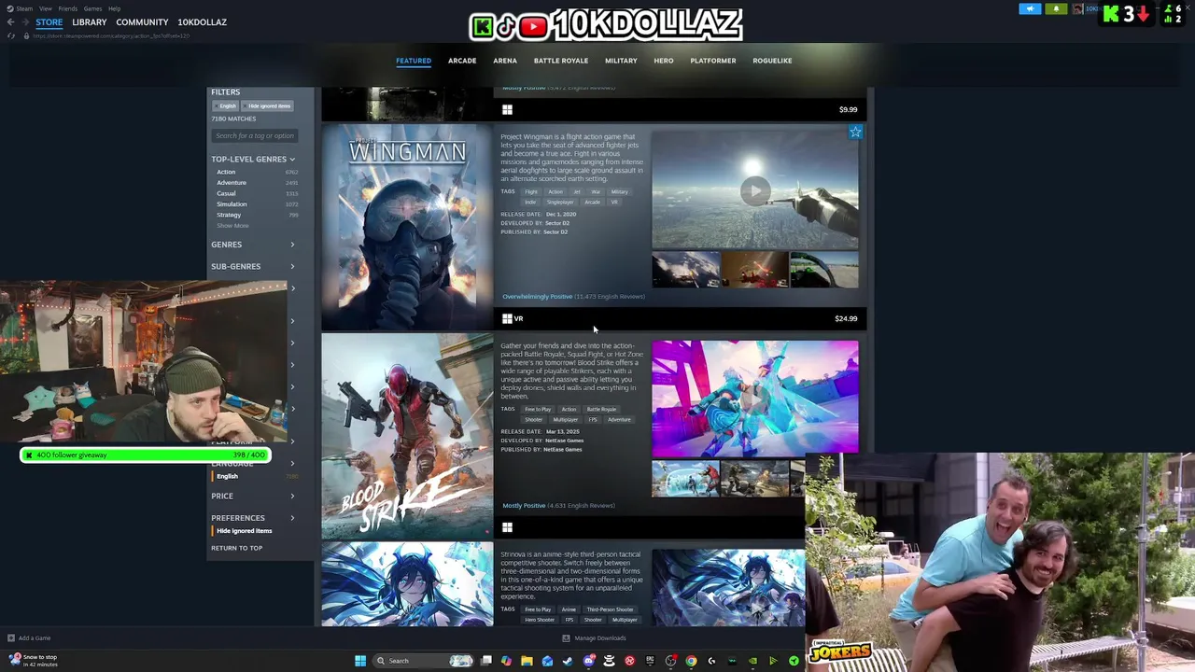Open Google Chrome from the taskbar
Screen dimensions: 1195x672
(x=691, y=661)
